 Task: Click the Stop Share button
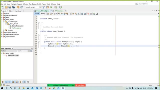click(80, 85)
